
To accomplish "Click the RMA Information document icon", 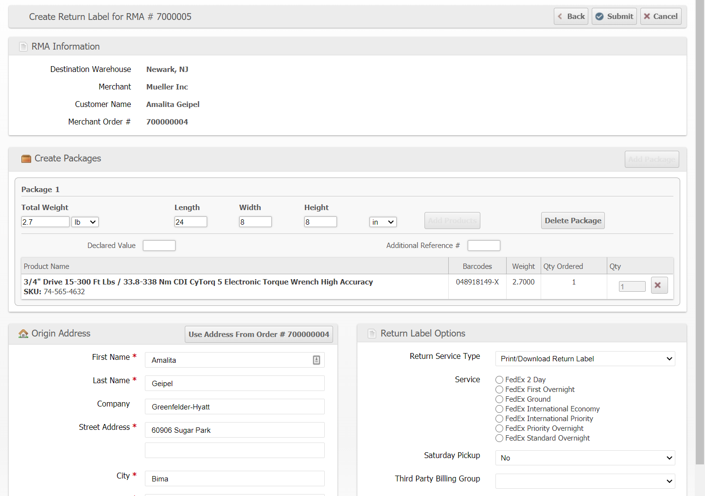I will [23, 47].
